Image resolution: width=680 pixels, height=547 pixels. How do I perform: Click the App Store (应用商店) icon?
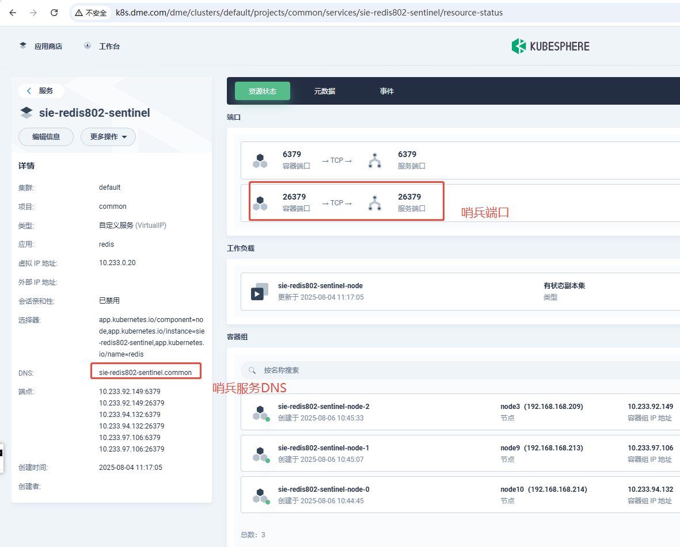point(23,46)
